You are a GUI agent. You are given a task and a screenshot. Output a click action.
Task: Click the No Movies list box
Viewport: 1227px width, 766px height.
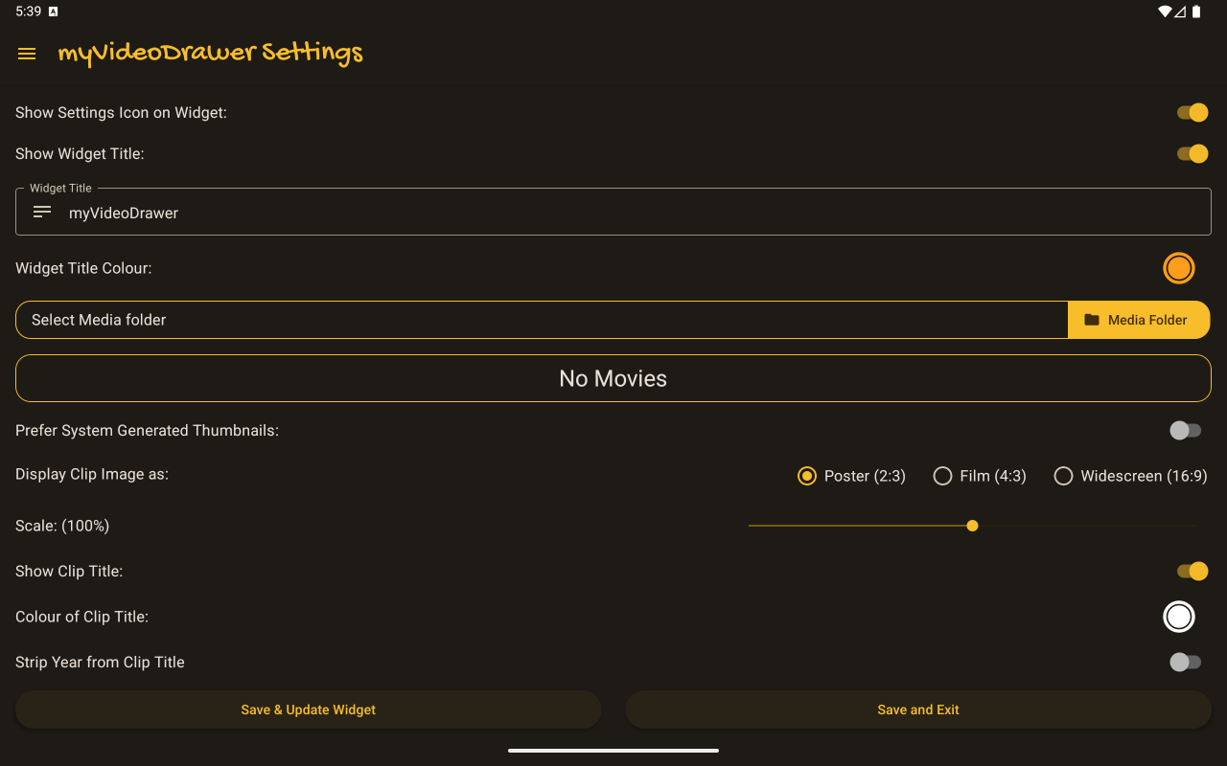(x=613, y=378)
